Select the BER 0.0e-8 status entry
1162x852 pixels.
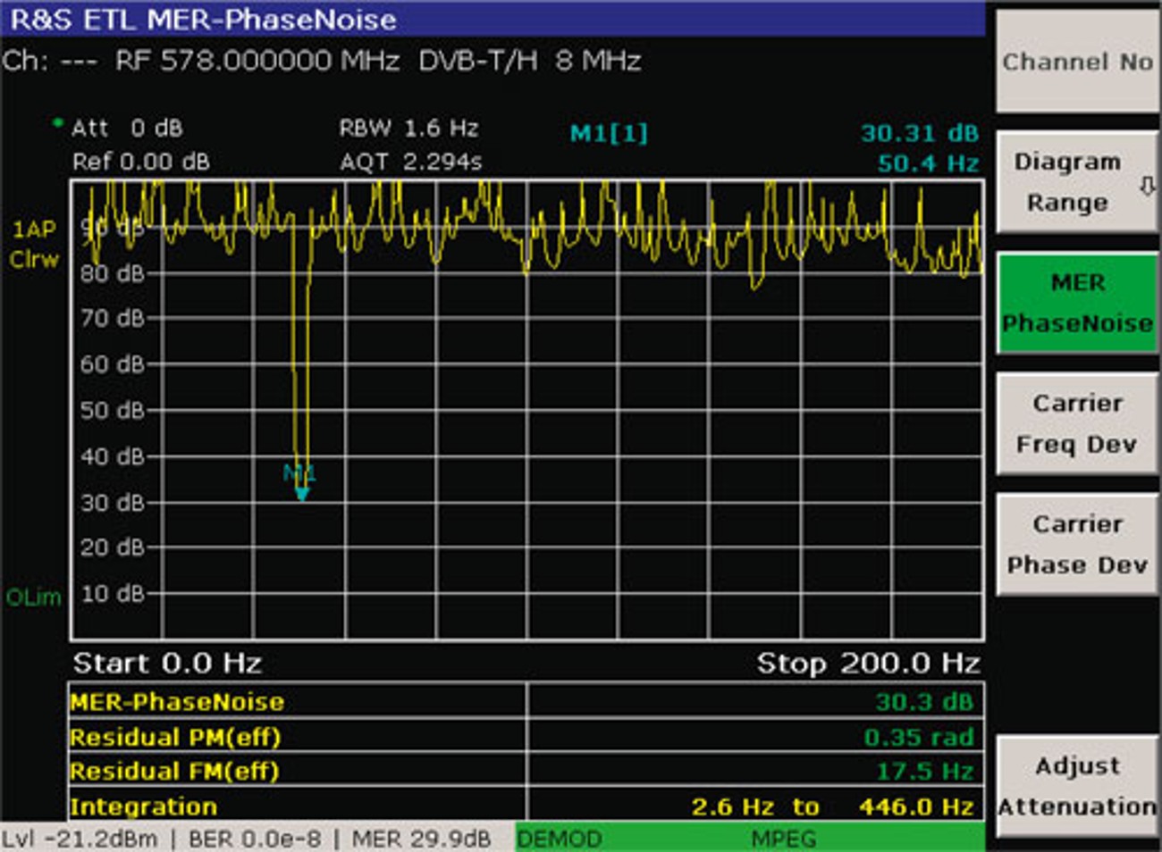tap(254, 839)
